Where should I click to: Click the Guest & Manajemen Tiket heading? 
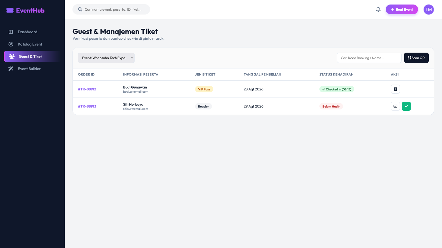coord(115,31)
